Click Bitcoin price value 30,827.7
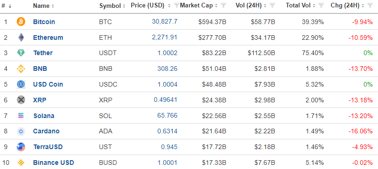Screen dimensions: 378x169 click(x=165, y=22)
